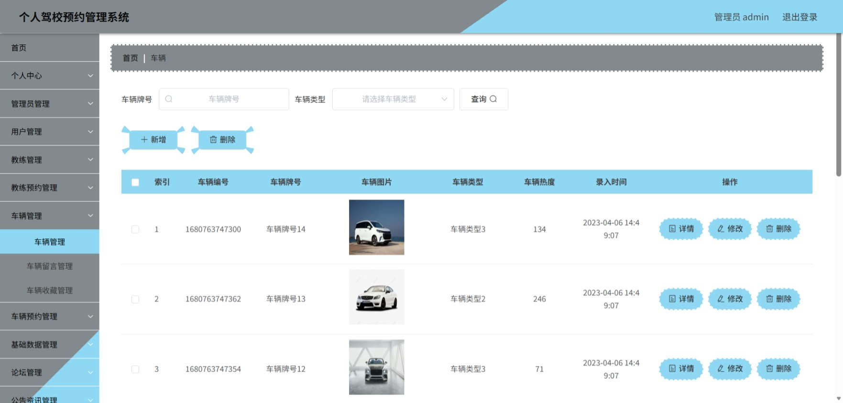Click 修改 pencil button for 车辆牌号14

[x=730, y=229]
